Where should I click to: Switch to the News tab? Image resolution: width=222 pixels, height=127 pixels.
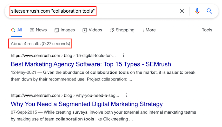38,30
